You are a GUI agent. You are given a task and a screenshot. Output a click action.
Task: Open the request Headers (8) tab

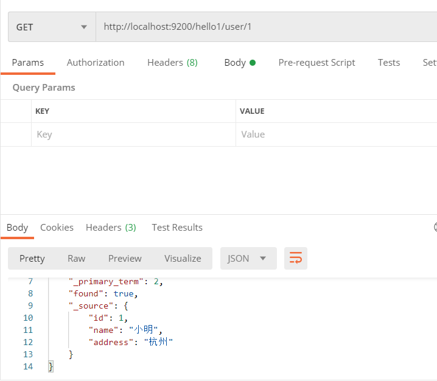[172, 63]
